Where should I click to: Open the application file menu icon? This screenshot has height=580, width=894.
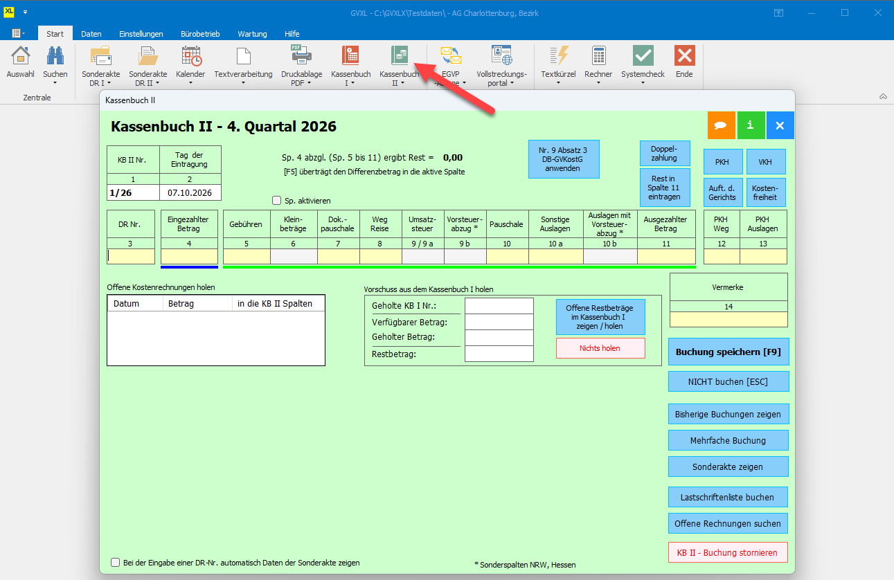(18, 34)
